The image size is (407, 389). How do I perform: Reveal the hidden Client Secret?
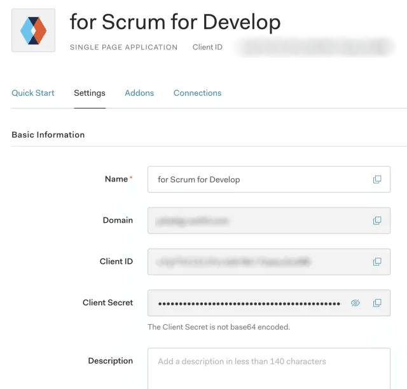coord(355,303)
